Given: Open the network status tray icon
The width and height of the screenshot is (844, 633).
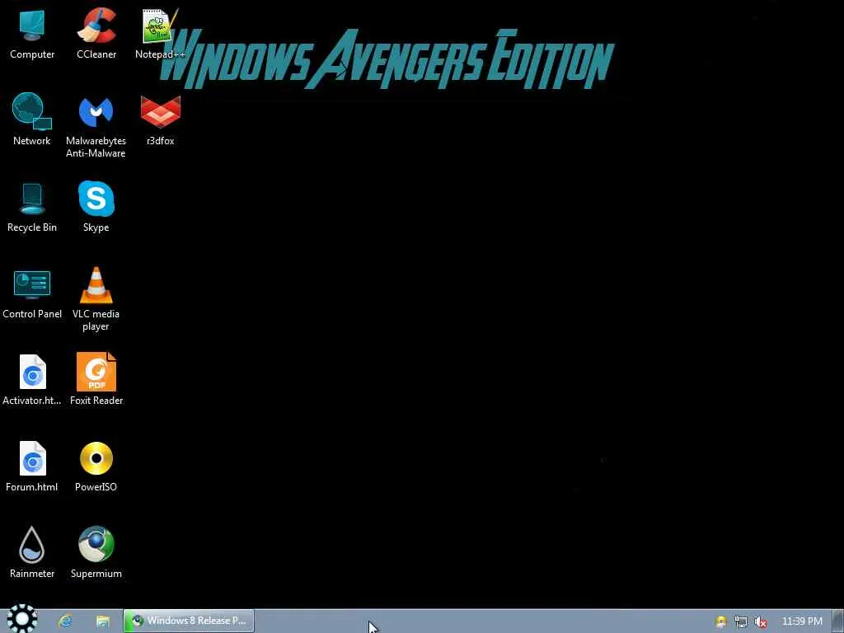Looking at the screenshot, I should [x=741, y=621].
